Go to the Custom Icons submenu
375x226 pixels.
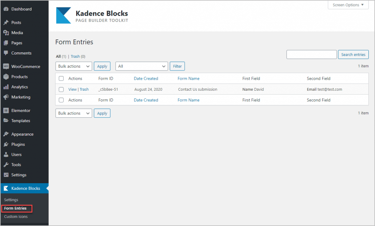[16, 216]
